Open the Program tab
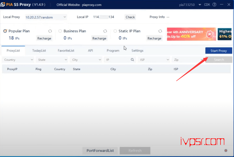234x157 pixels. pyautogui.click(x=113, y=51)
